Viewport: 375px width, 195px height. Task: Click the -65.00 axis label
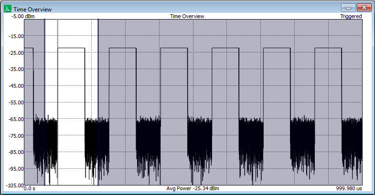[16, 119]
